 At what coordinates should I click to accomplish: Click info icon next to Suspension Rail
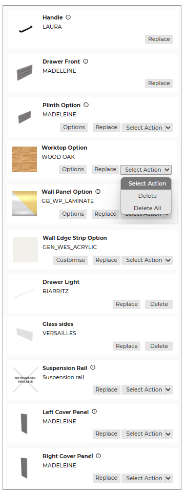(93, 367)
